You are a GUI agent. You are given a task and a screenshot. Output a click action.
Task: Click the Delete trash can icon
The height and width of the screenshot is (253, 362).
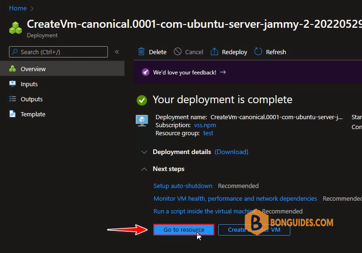(x=141, y=51)
